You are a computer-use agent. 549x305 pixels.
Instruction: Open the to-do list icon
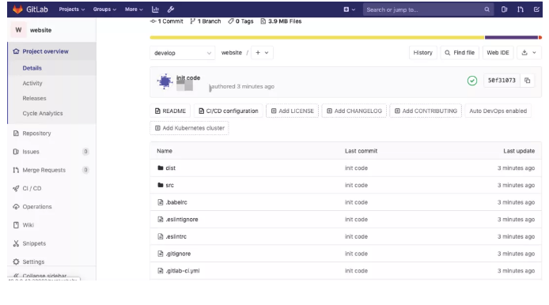click(536, 9)
